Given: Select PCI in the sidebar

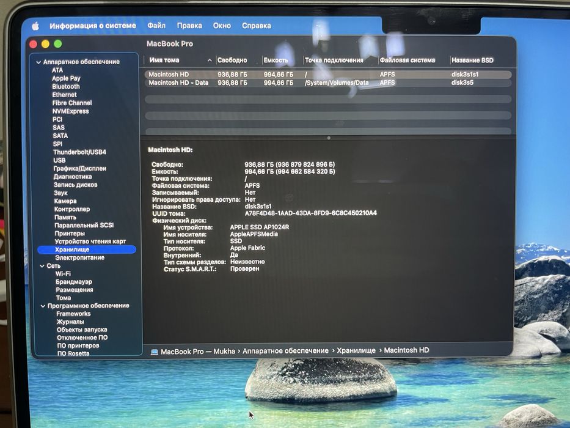Looking at the screenshot, I should [57, 119].
